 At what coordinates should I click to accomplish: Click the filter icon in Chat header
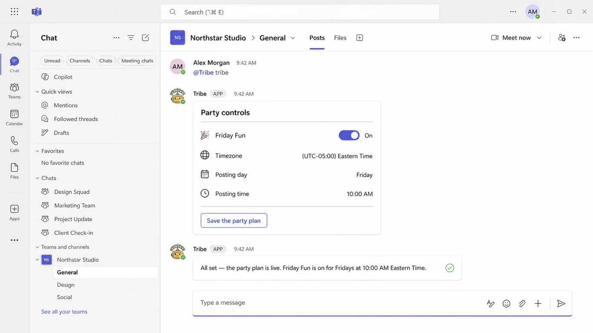[x=131, y=38]
